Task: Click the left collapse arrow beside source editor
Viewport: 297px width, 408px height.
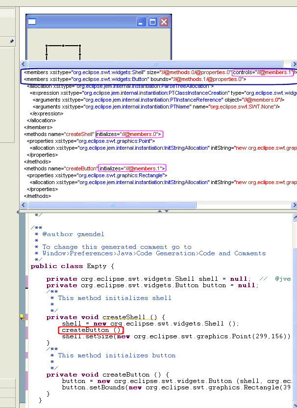Action: click(18, 213)
